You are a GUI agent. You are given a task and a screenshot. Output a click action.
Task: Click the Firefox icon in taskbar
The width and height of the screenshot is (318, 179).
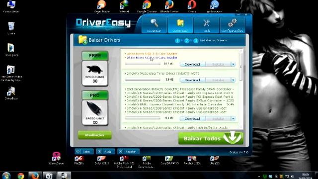point(35,176)
